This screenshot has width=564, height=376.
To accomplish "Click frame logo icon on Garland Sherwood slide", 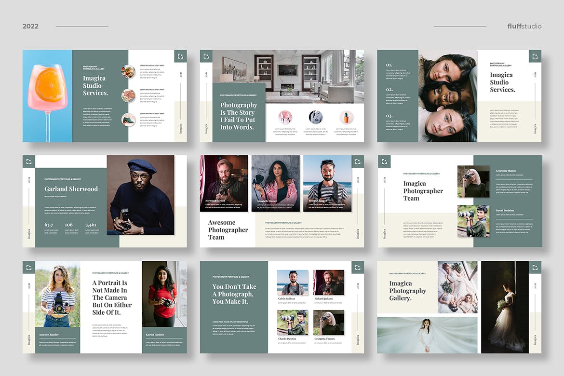I will pyautogui.click(x=29, y=161).
